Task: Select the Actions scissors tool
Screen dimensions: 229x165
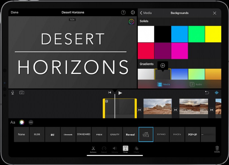Action: tap(93, 149)
